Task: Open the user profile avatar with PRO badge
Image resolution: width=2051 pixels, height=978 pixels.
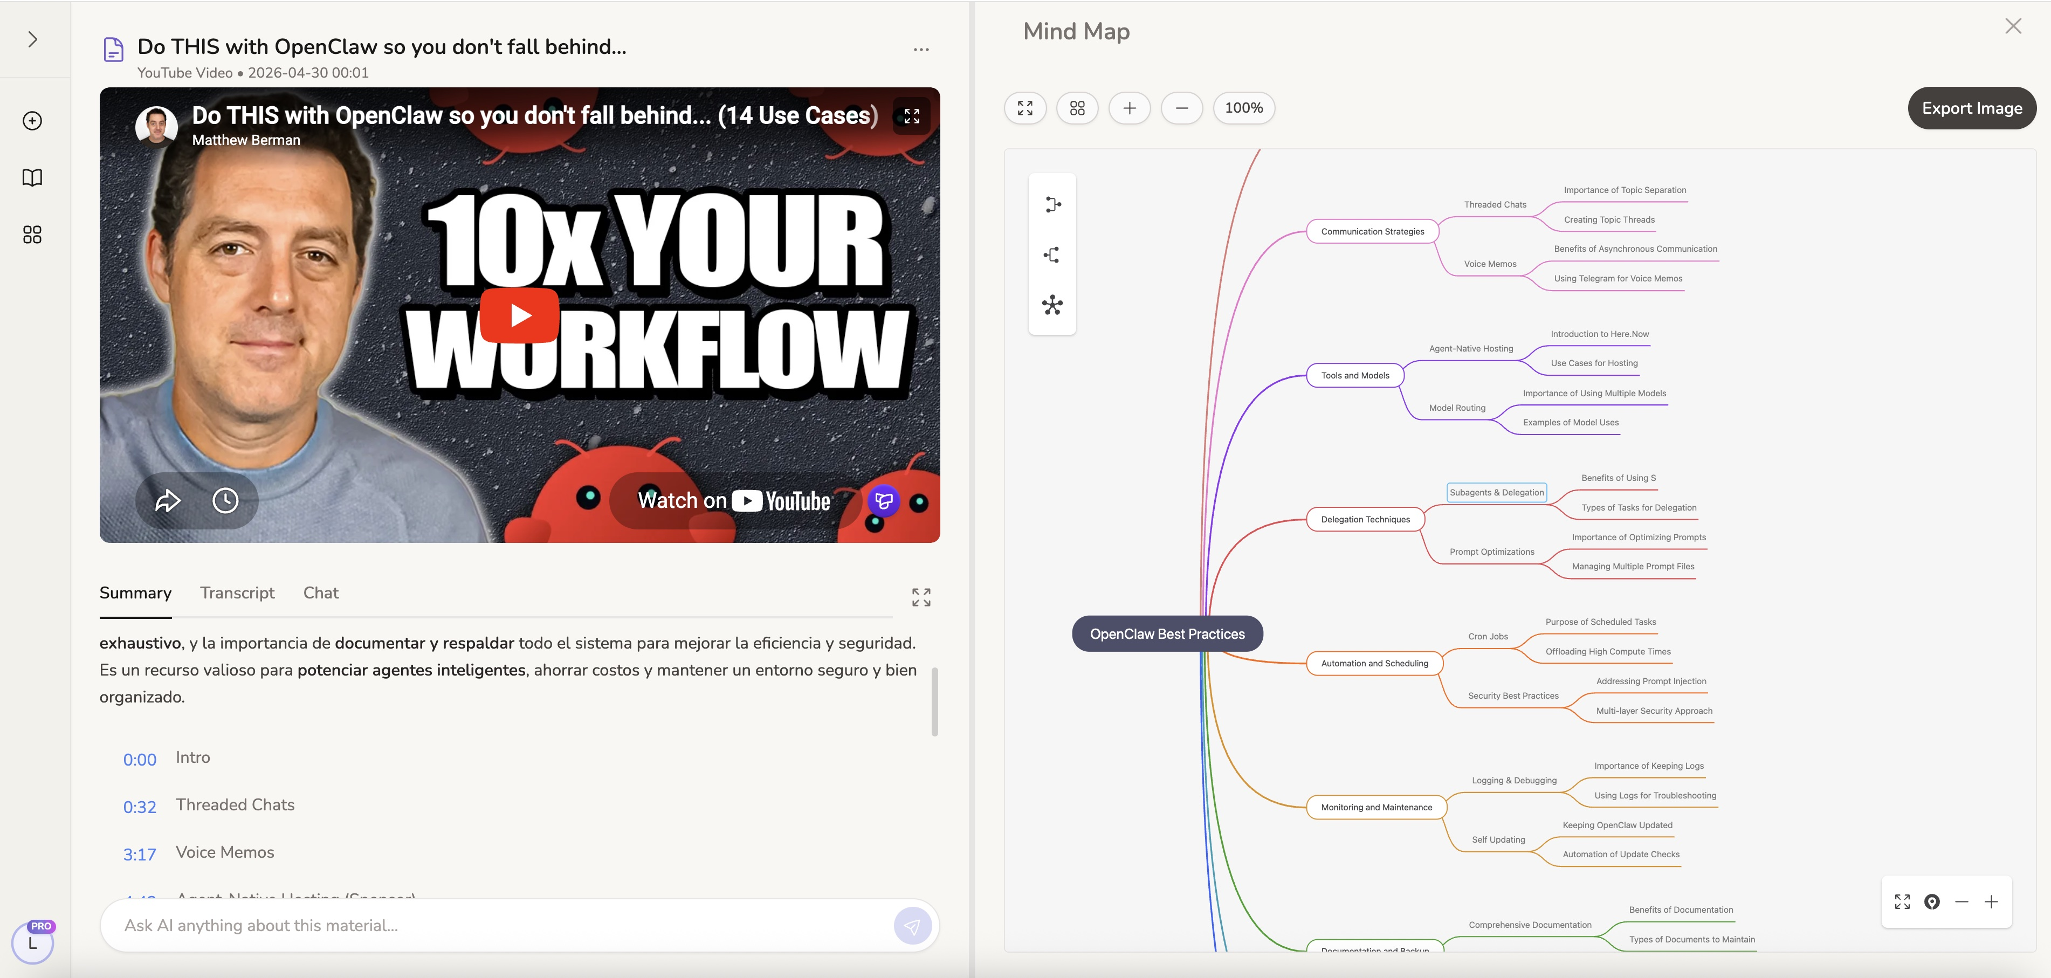Action: pos(33,943)
